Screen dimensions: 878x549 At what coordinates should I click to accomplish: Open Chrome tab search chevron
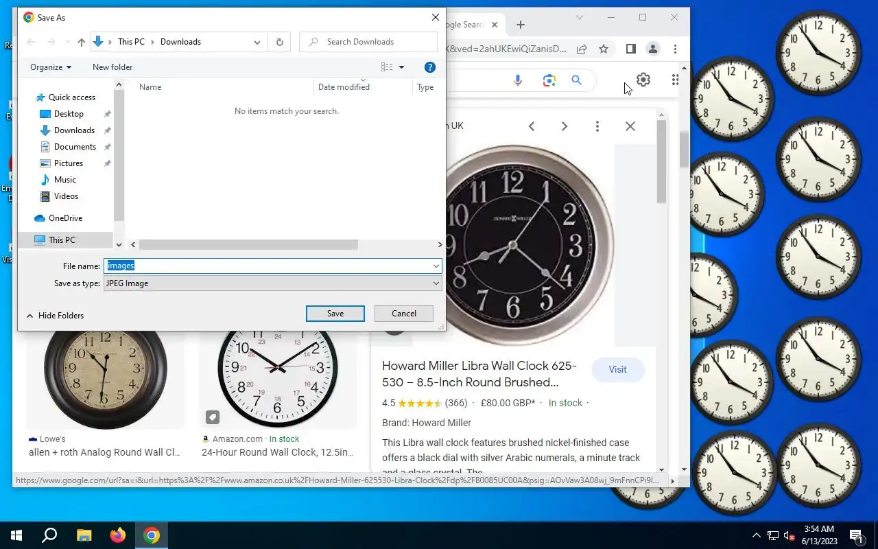click(580, 17)
